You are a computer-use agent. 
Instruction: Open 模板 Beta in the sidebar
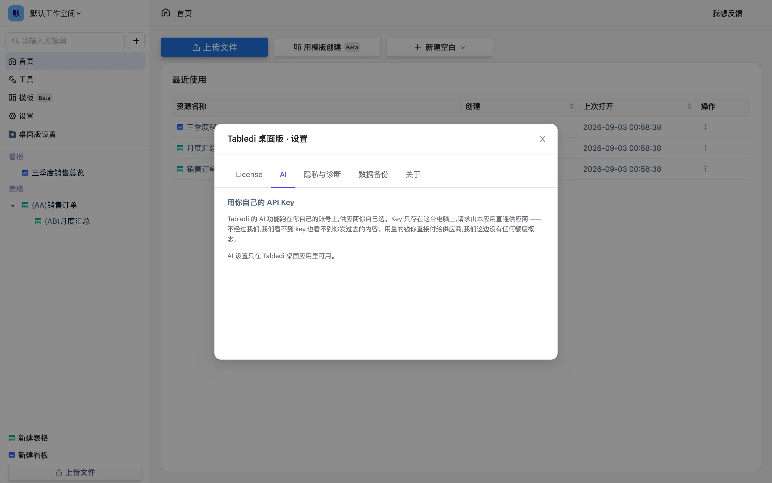click(x=75, y=98)
